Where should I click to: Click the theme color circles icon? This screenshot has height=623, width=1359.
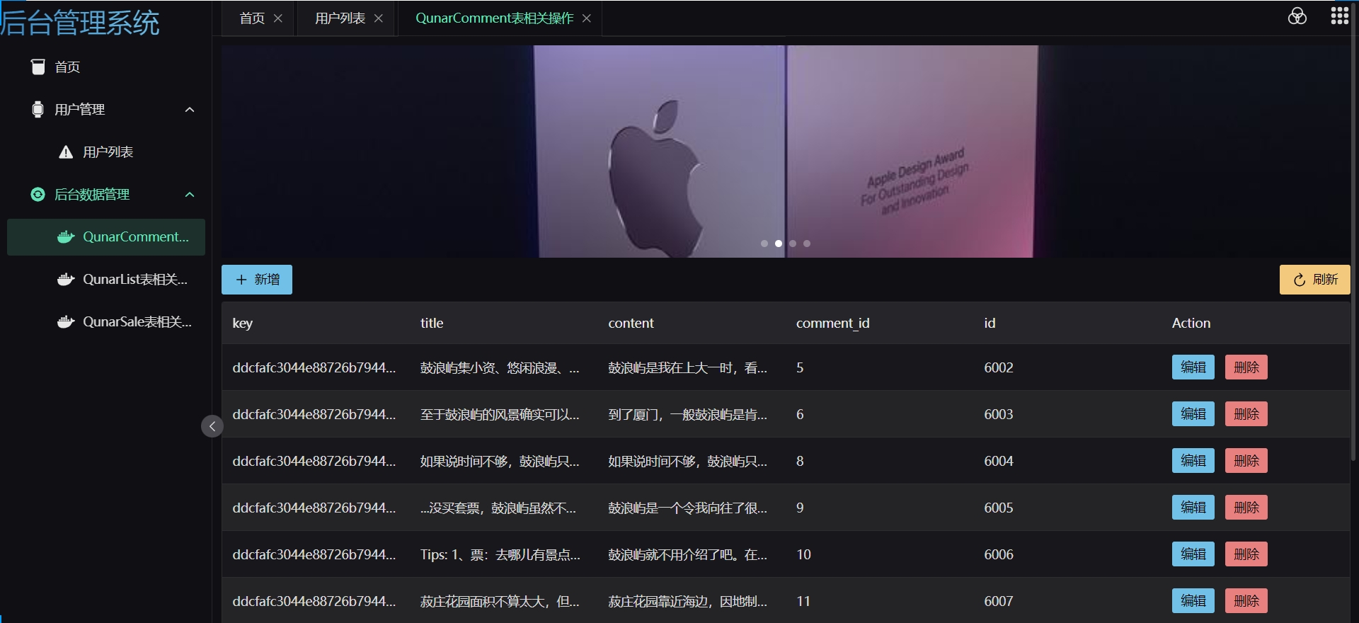coord(1297,16)
